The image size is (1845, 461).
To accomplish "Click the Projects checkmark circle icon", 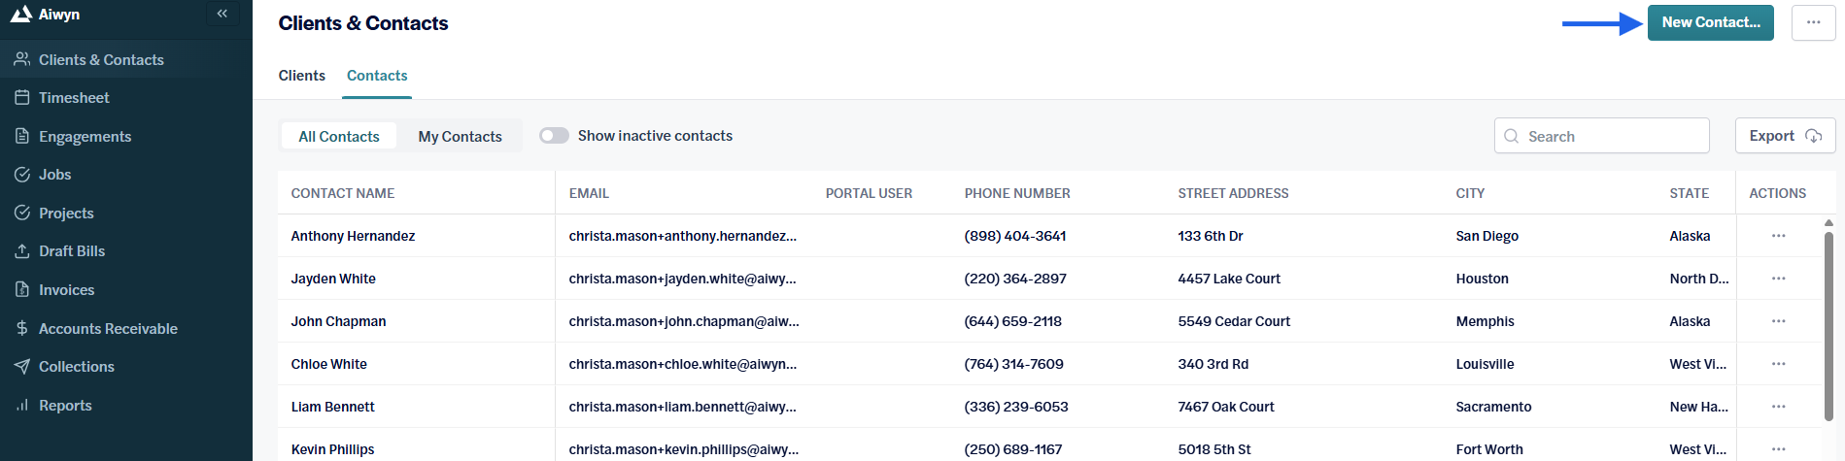I will (x=21, y=213).
